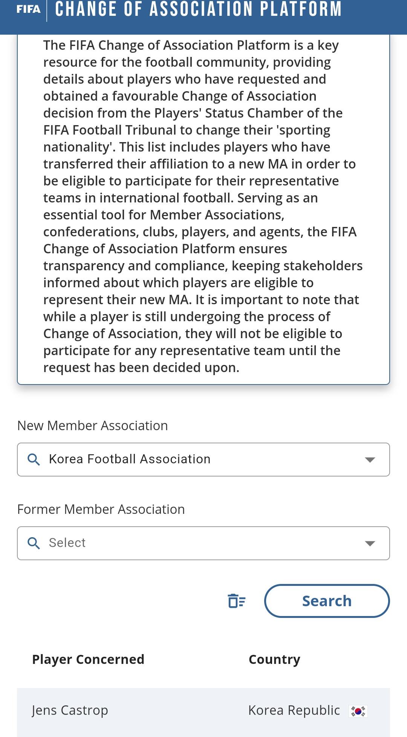The height and width of the screenshot is (737, 407).
Task: Clear all filters with the trash icon
Action: pyautogui.click(x=237, y=601)
